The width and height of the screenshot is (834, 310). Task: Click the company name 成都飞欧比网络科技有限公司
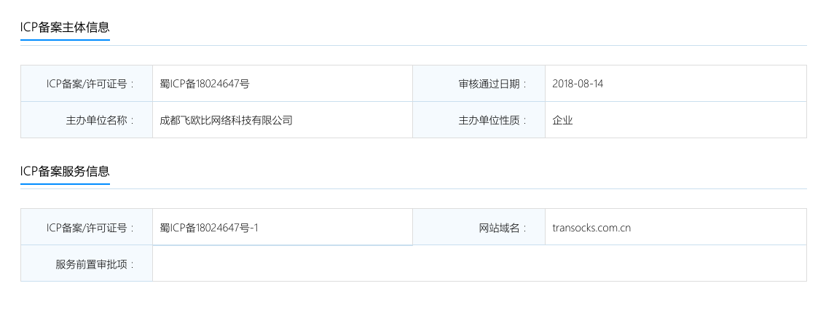tap(226, 120)
